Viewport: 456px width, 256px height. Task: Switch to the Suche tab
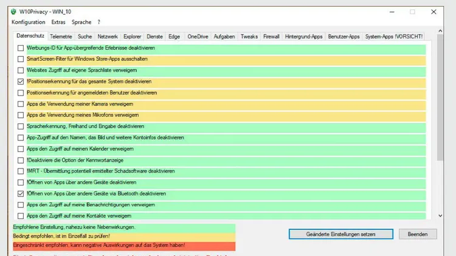(85, 36)
